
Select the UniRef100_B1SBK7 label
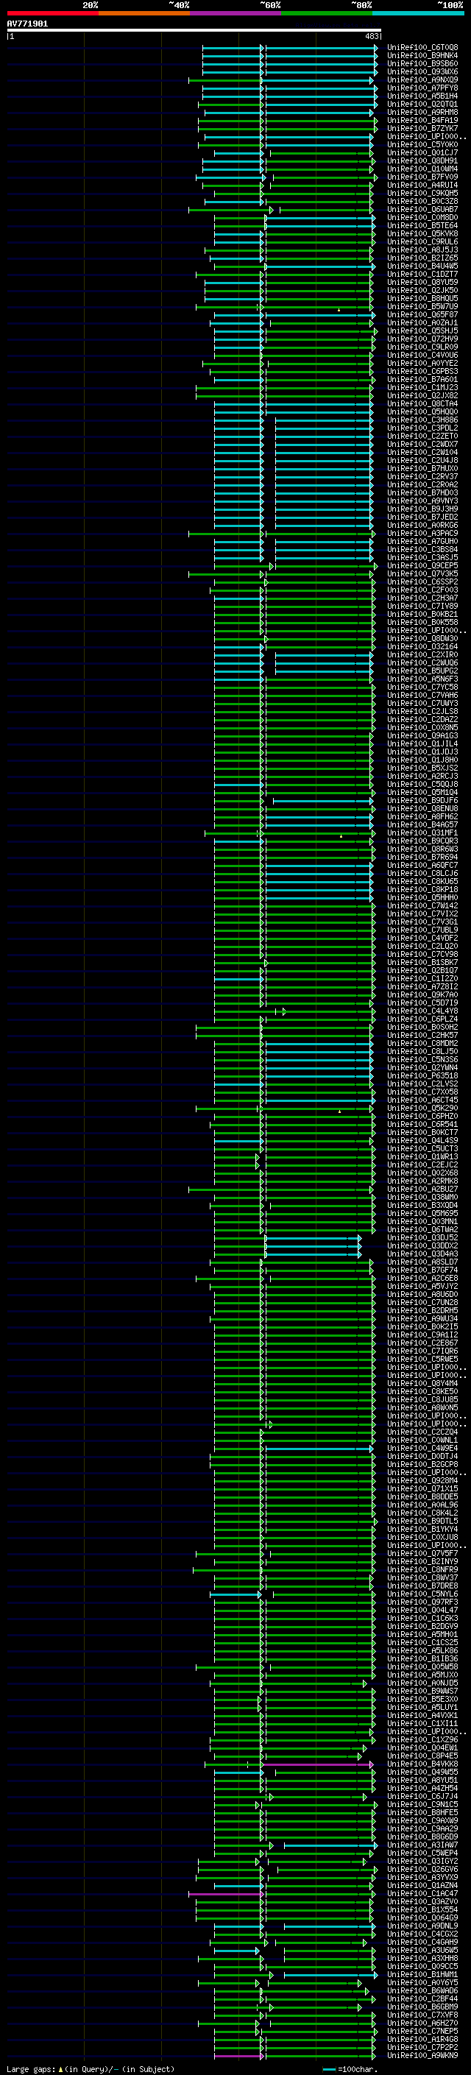tap(422, 962)
